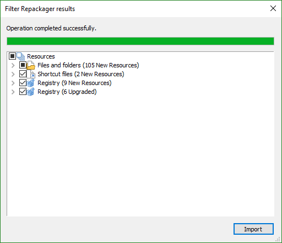Close the Filter Repackager results dialog
The image size is (282, 243).
pos(273,8)
